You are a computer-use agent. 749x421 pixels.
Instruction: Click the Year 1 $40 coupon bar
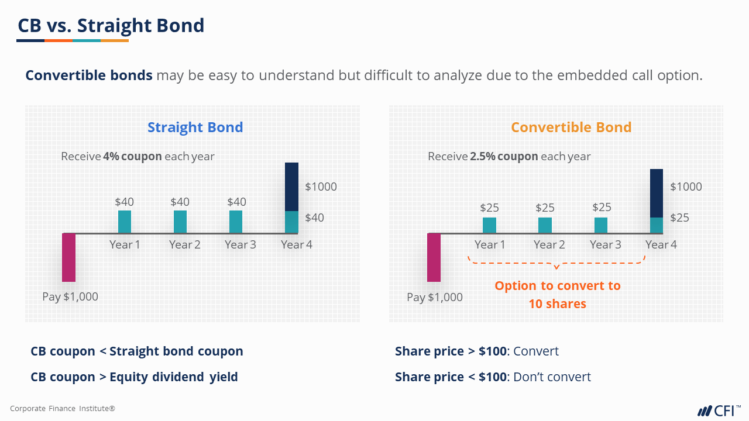tap(125, 222)
